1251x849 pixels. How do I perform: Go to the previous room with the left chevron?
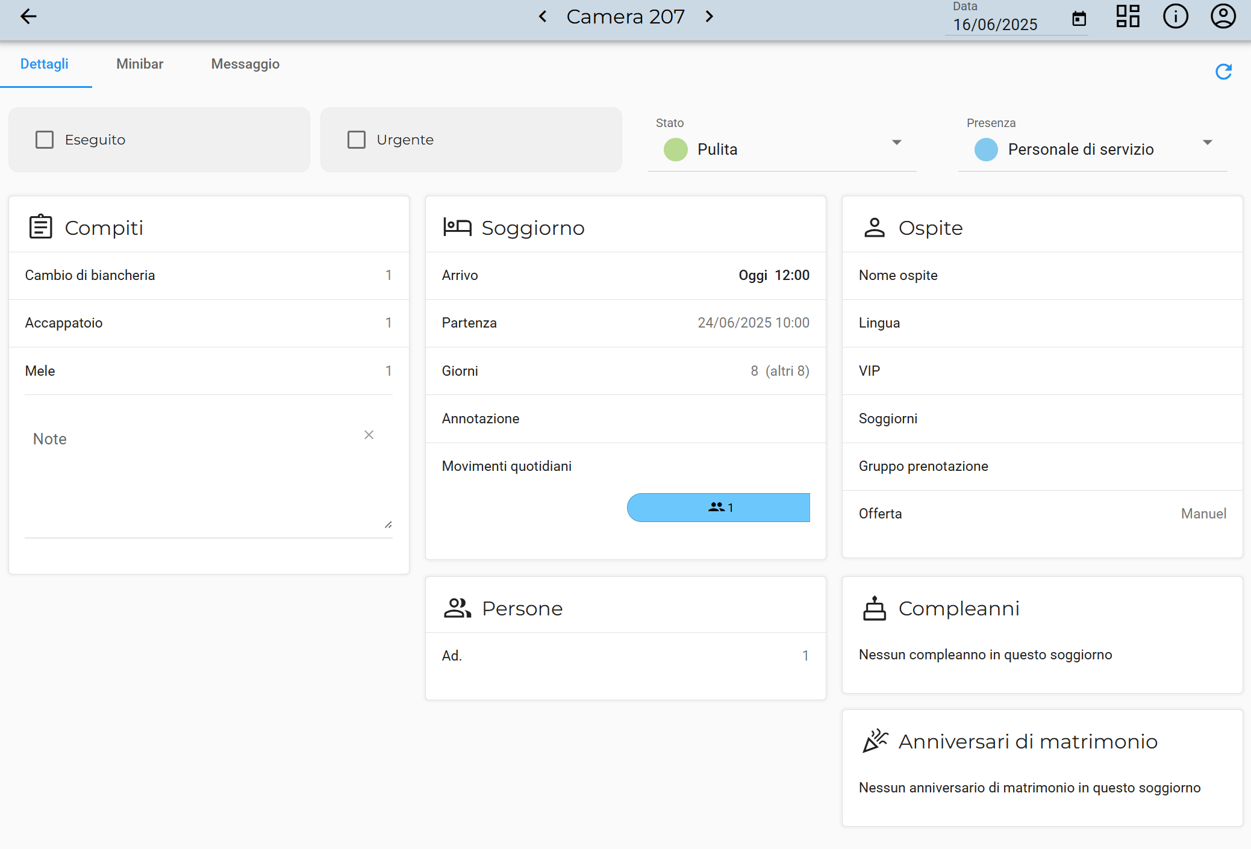click(x=543, y=17)
